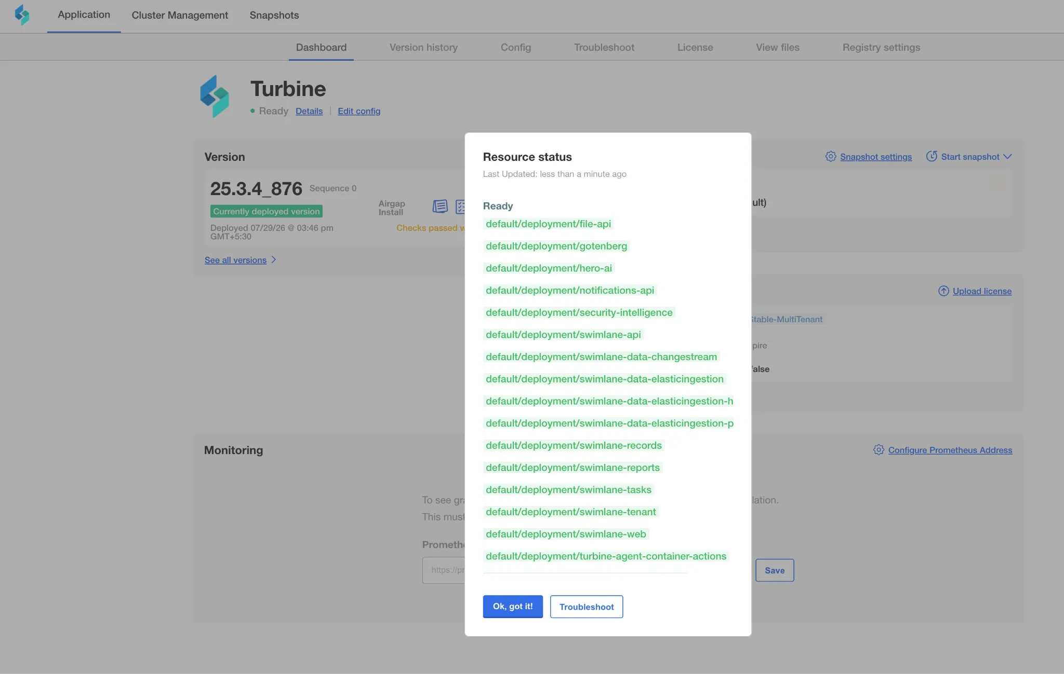Expand the Start snapshot dropdown chevron
Screen dimensions: 1064x674
1007,157
